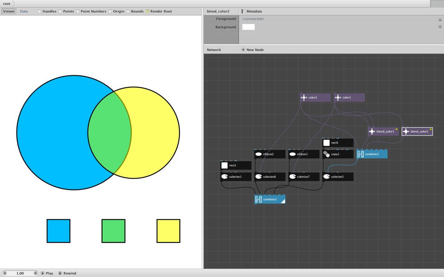Viewport: 444px width, 277px height.
Task: Select the colorize5 node
Action: (x=338, y=177)
